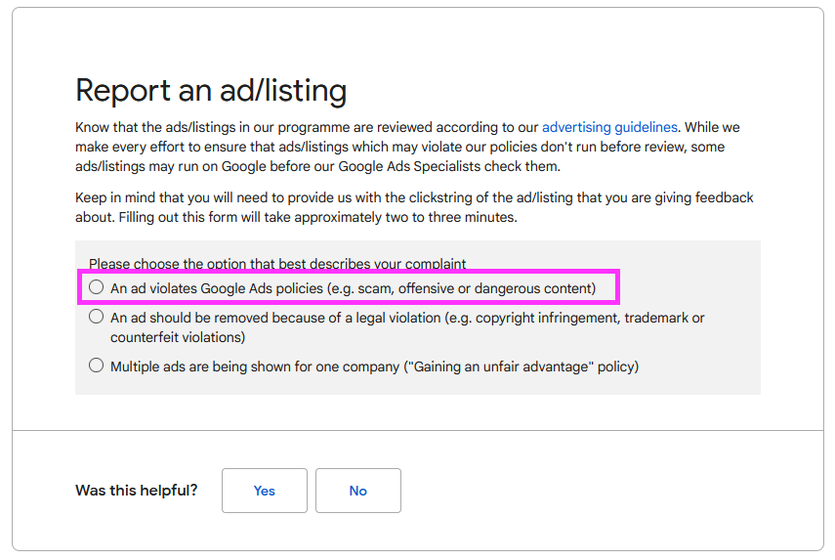Click No for Was this helpful
Image resolution: width=835 pixels, height=560 pixels.
(x=358, y=491)
